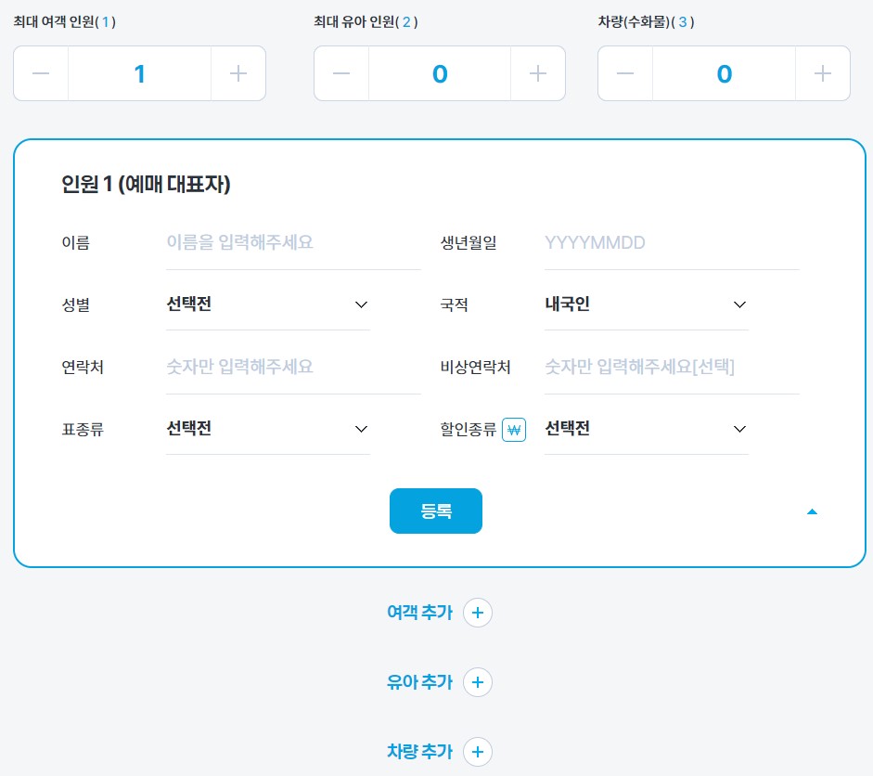Collapse the 인원 1 form using the up arrow
Viewport: 873px width, 776px height.
coord(812,511)
